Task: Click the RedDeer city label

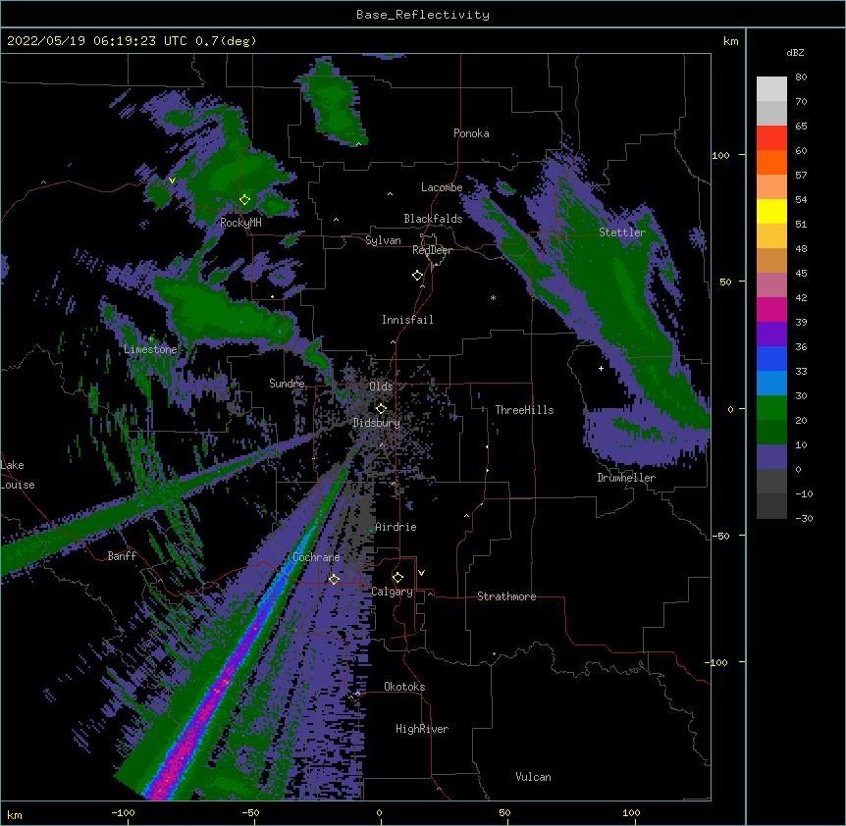Action: tap(432, 250)
